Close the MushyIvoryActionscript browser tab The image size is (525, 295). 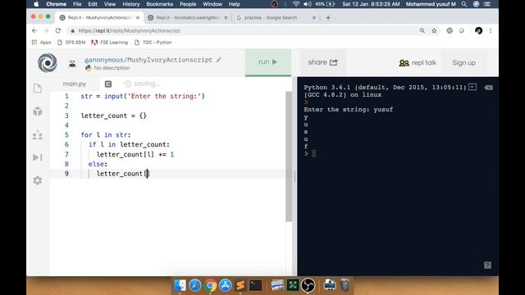pyautogui.click(x=138, y=18)
